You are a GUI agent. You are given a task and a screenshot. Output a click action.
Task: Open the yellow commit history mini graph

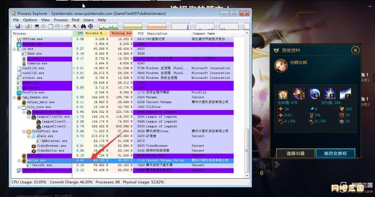coord(133,26)
